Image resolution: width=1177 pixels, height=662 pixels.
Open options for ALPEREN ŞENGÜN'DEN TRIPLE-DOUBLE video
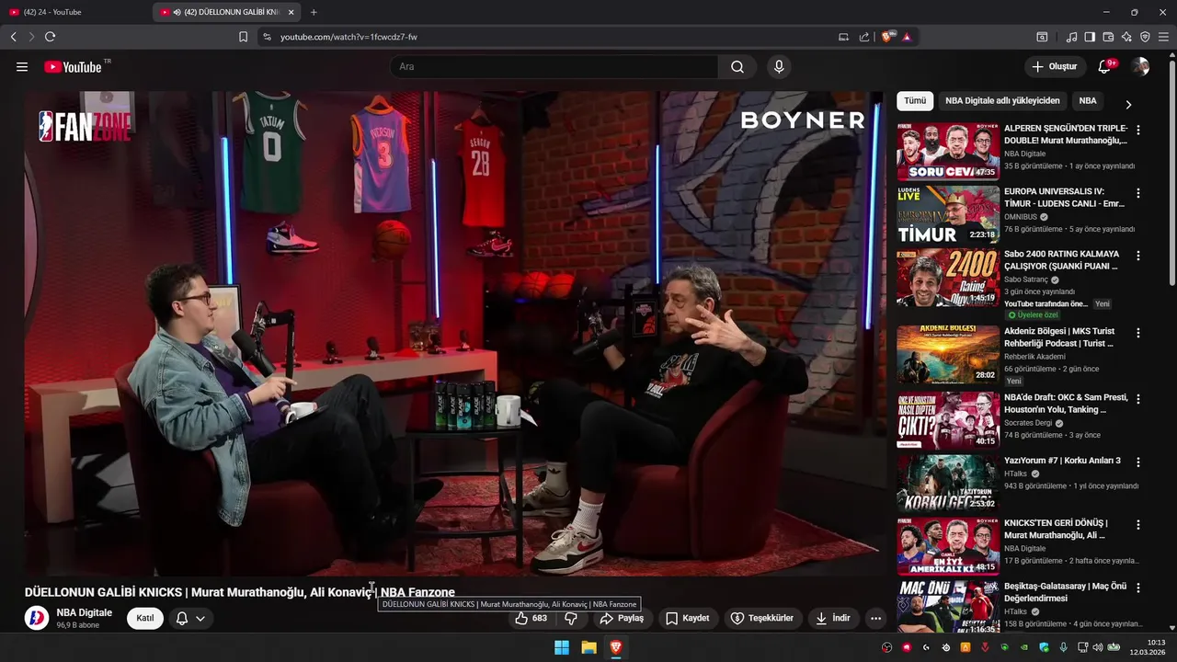tap(1138, 131)
